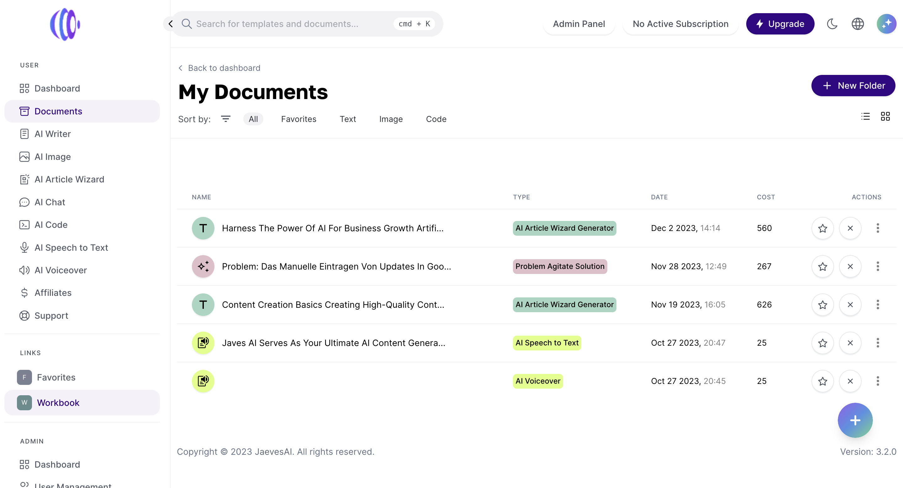The width and height of the screenshot is (903, 488).
Task: Open the user avatar menu
Action: pos(886,24)
